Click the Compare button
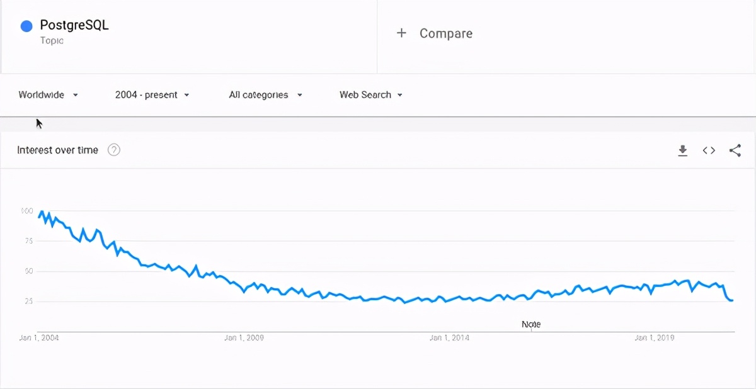This screenshot has height=389, width=756. (x=434, y=33)
